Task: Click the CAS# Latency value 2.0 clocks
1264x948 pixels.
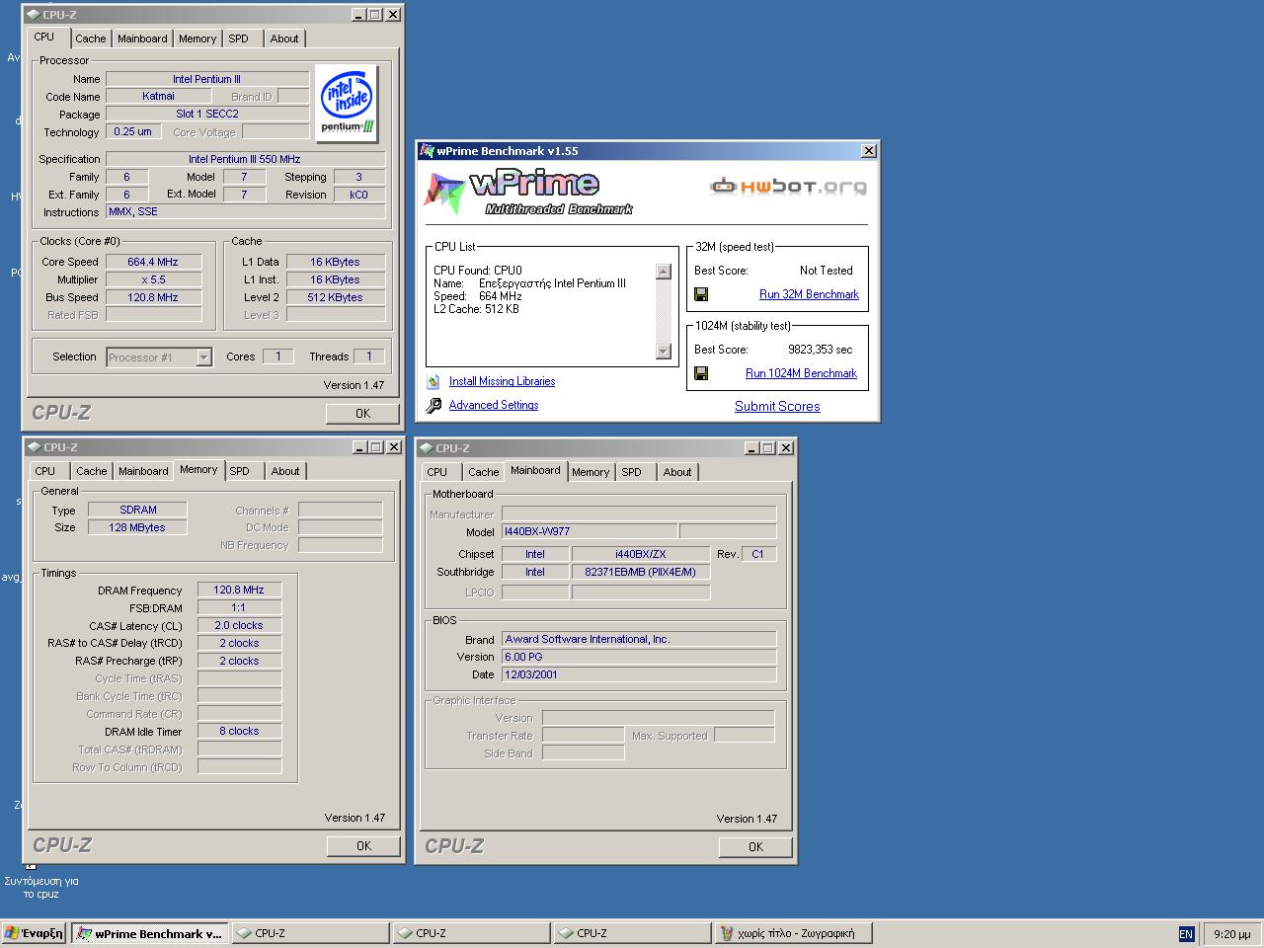Action: [239, 625]
